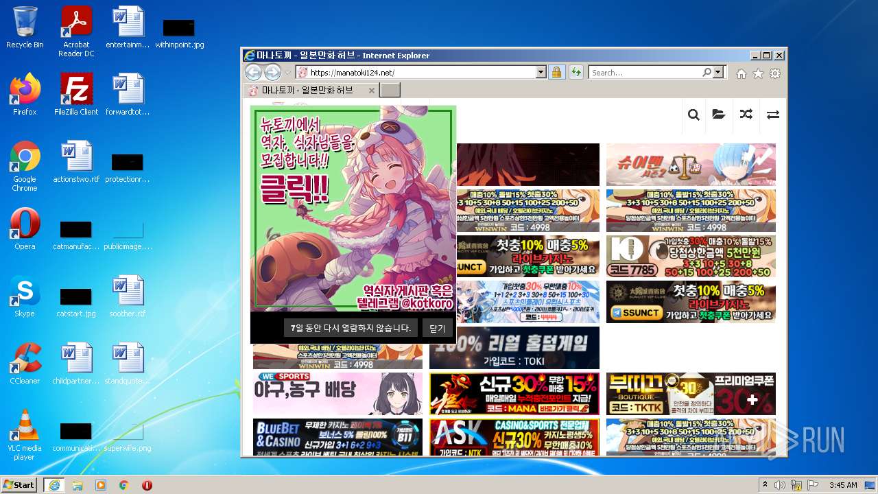Image resolution: width=878 pixels, height=494 pixels.
Task: Select the actionstwo.rtf file icon
Action: point(76,162)
